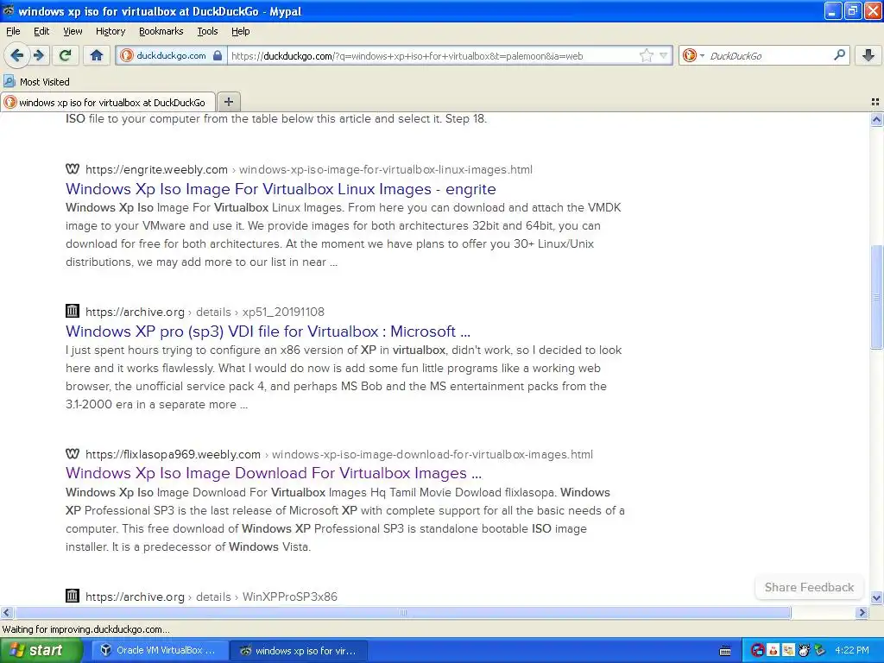Open the Windows Start button
Viewport: 884px width, 663px height.
coord(40,650)
